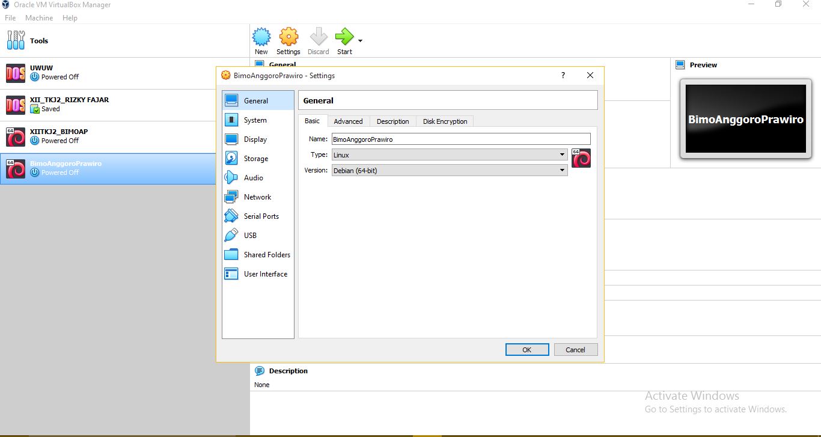Click the Tools icon in the sidebar
821x437 pixels.
(x=16, y=40)
